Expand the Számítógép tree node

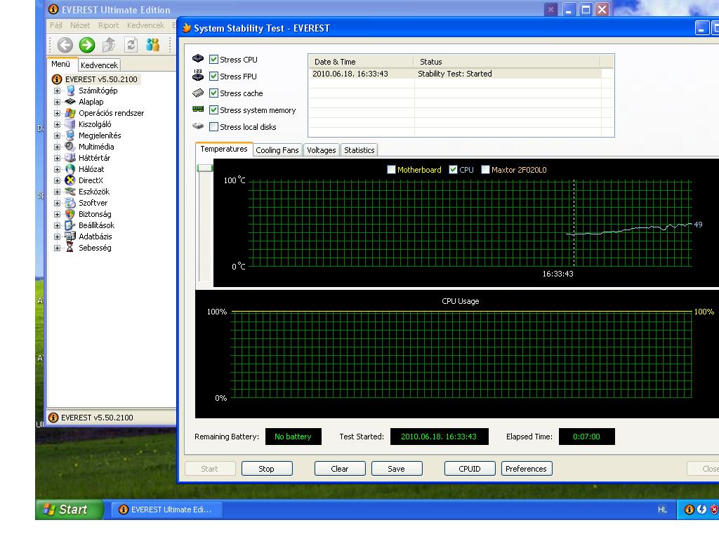[x=57, y=91]
